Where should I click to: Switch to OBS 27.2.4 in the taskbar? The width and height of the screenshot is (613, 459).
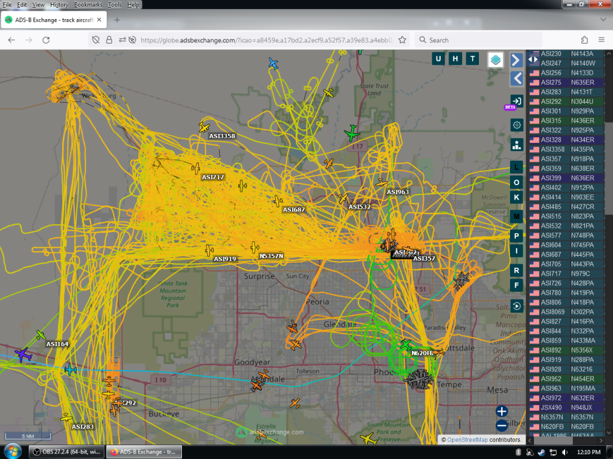pyautogui.click(x=66, y=452)
